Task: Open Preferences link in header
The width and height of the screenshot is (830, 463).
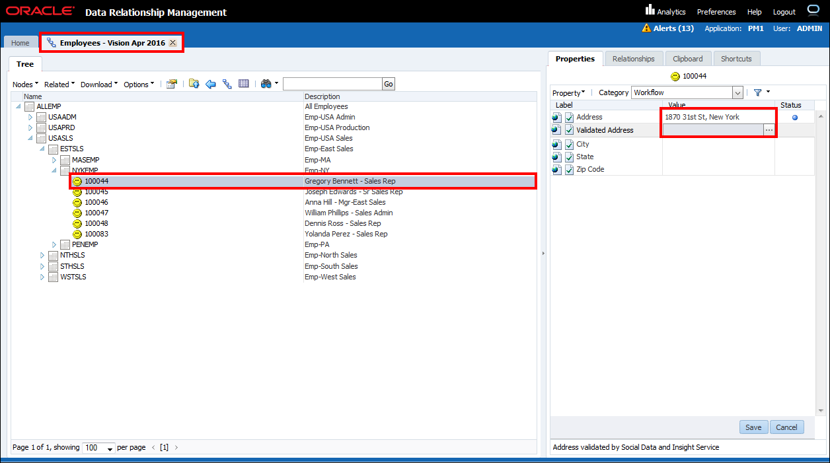Action: (716, 12)
